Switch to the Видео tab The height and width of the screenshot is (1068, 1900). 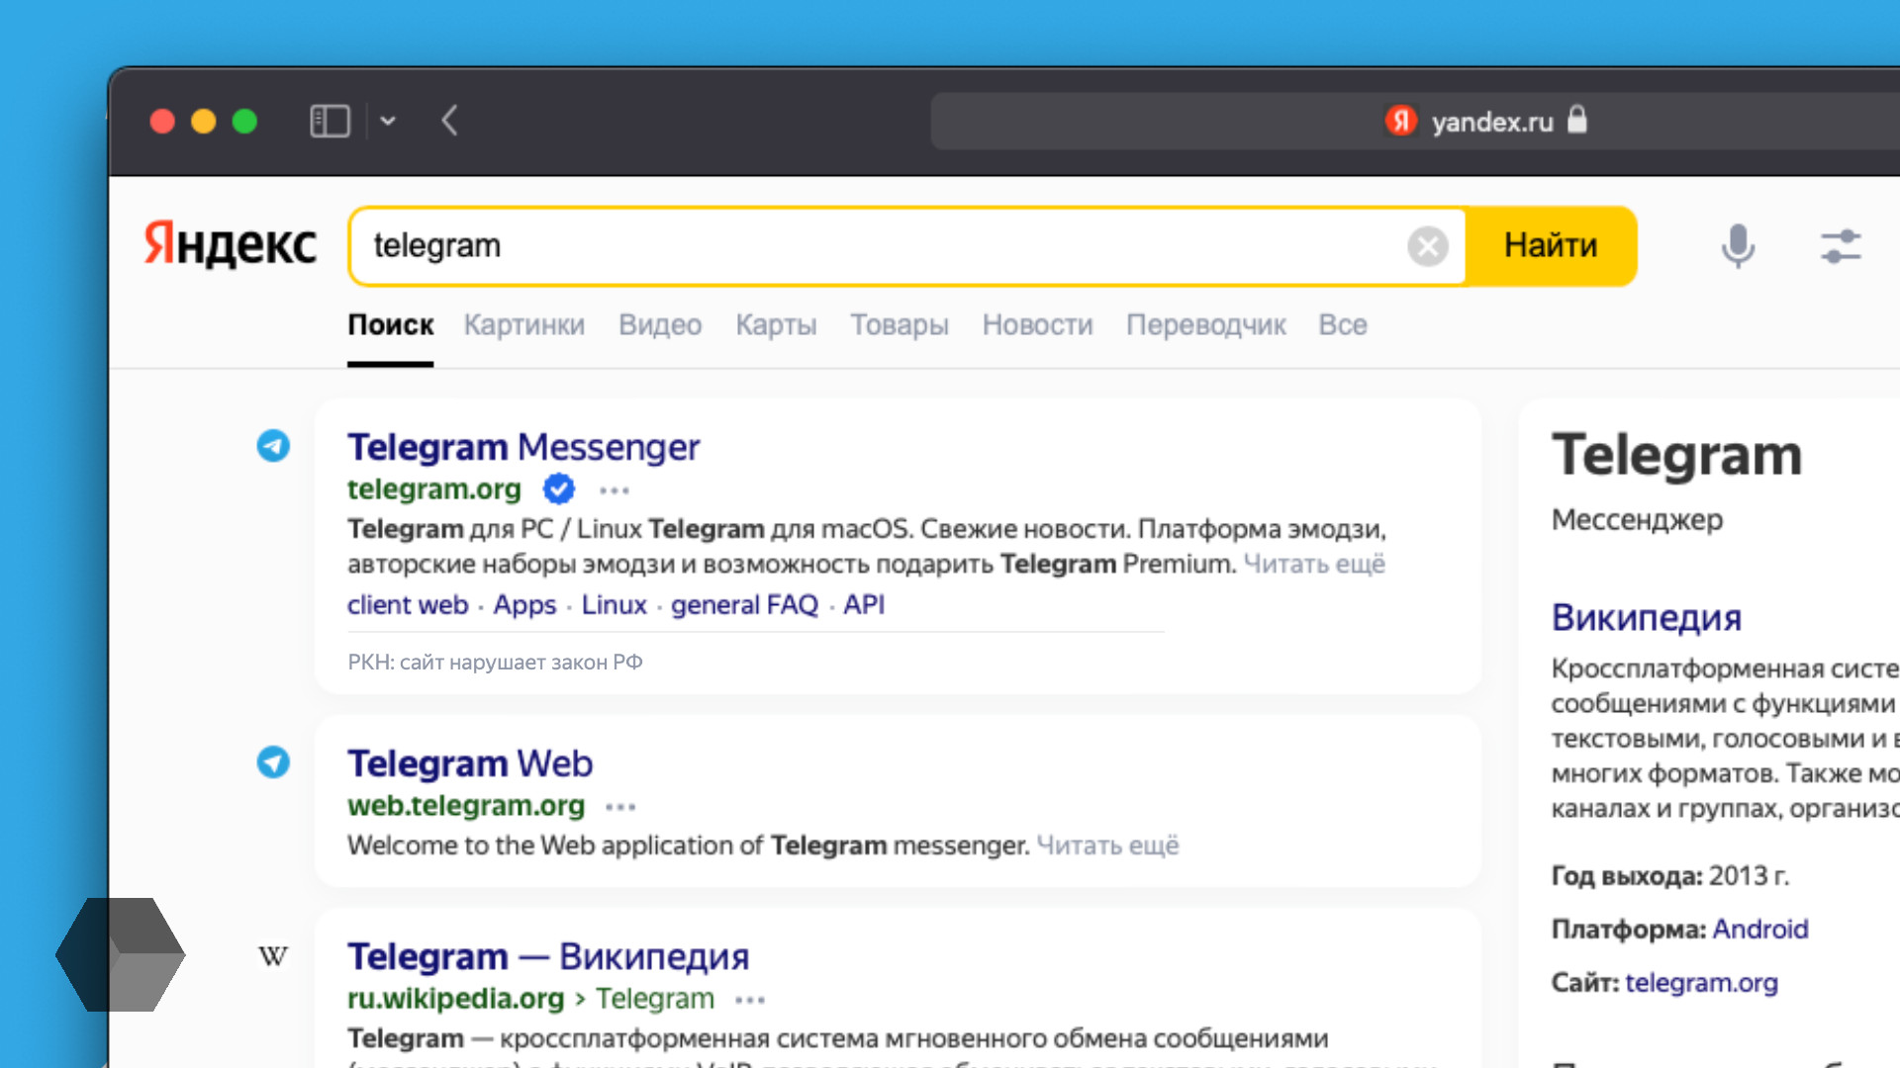660,324
